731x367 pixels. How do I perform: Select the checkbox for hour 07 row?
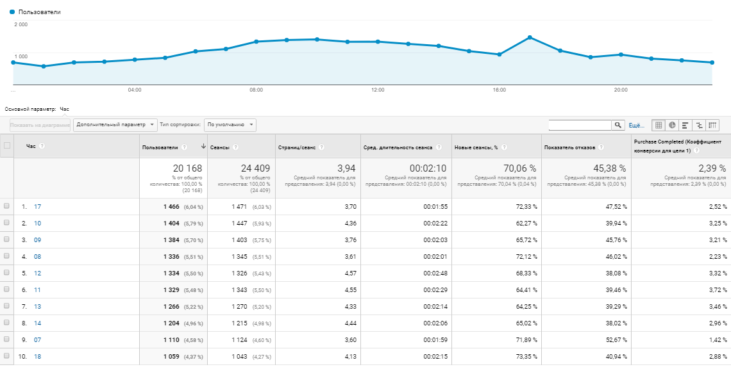7,339
